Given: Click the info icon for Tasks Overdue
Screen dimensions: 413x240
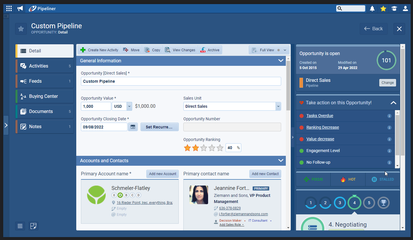Looking at the screenshot, I should click(x=389, y=116).
